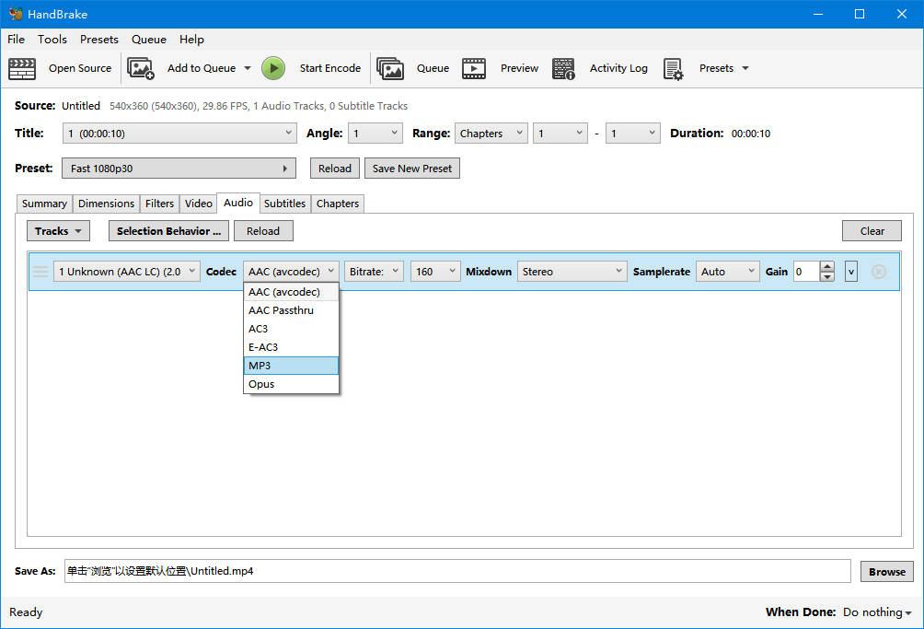Switch to the Subtitles tab
Image resolution: width=924 pixels, height=629 pixels.
284,204
